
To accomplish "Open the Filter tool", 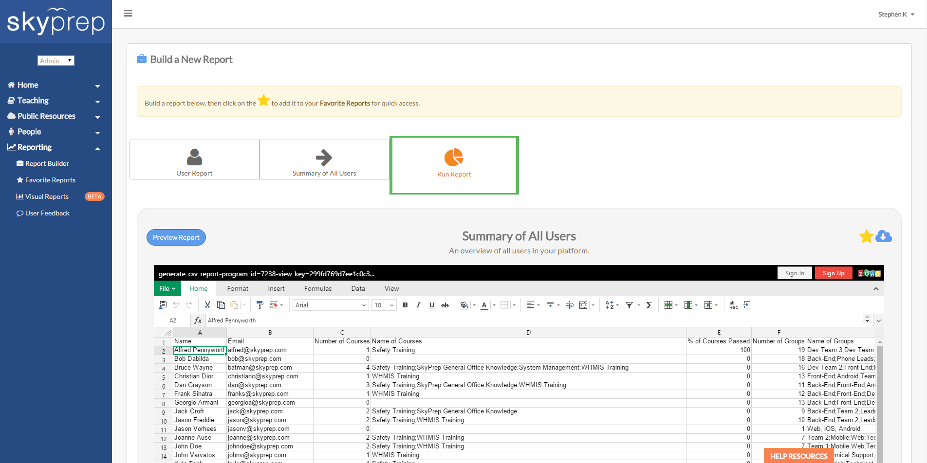I will (630, 305).
